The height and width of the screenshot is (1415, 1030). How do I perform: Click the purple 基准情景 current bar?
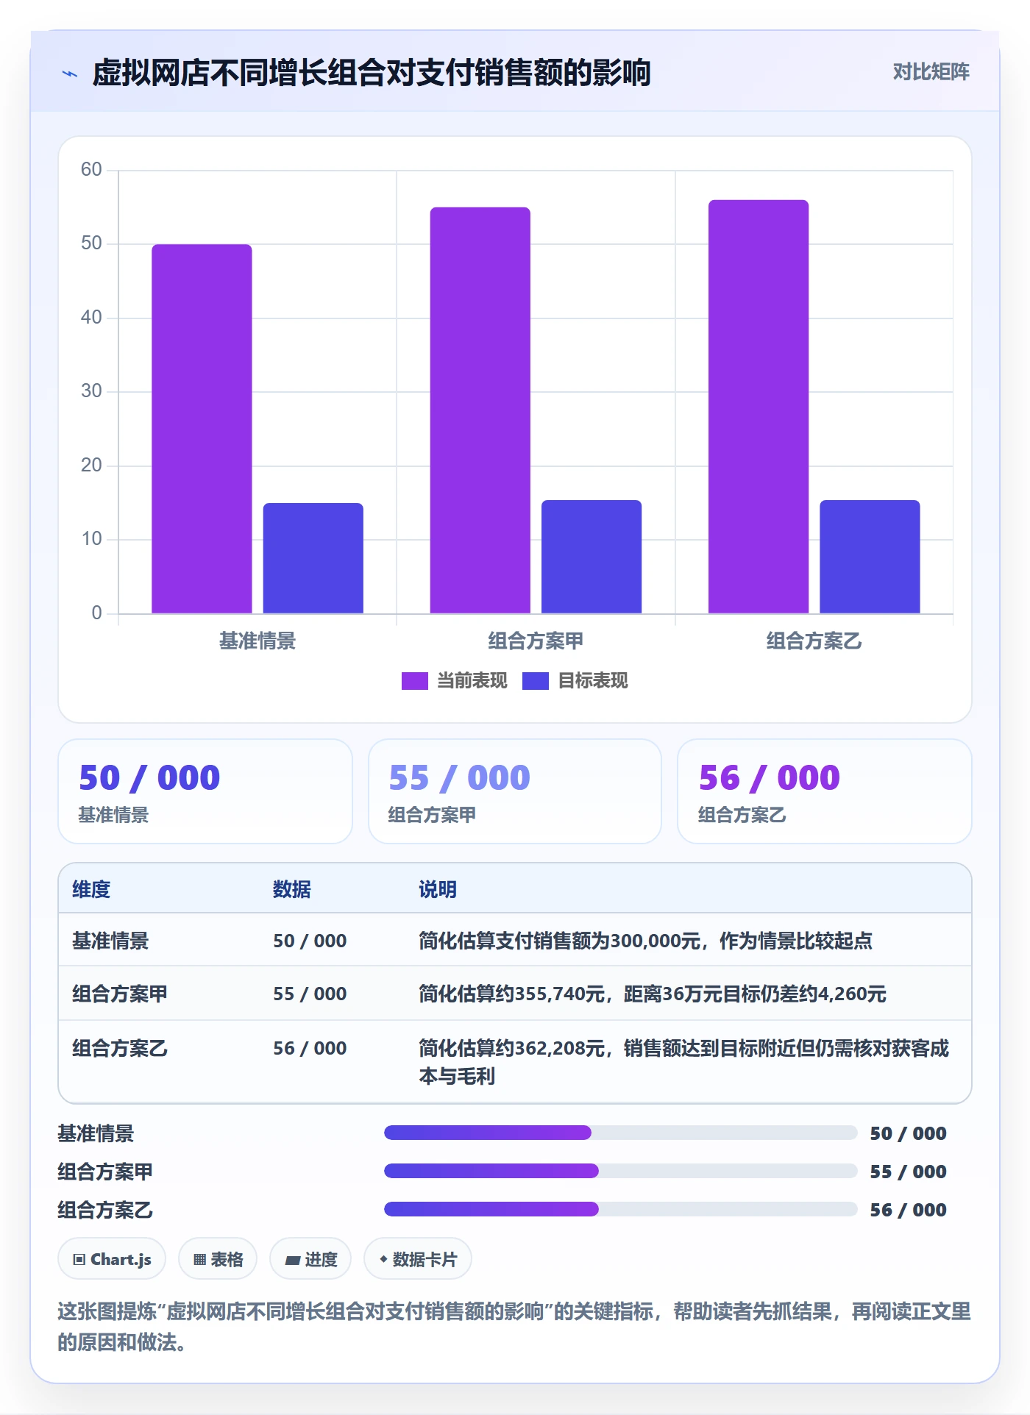tap(202, 429)
